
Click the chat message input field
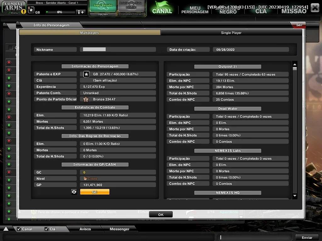255,237
